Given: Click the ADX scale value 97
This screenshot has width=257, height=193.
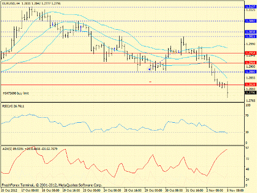Looking at the screenshot, I should tap(247, 148).
